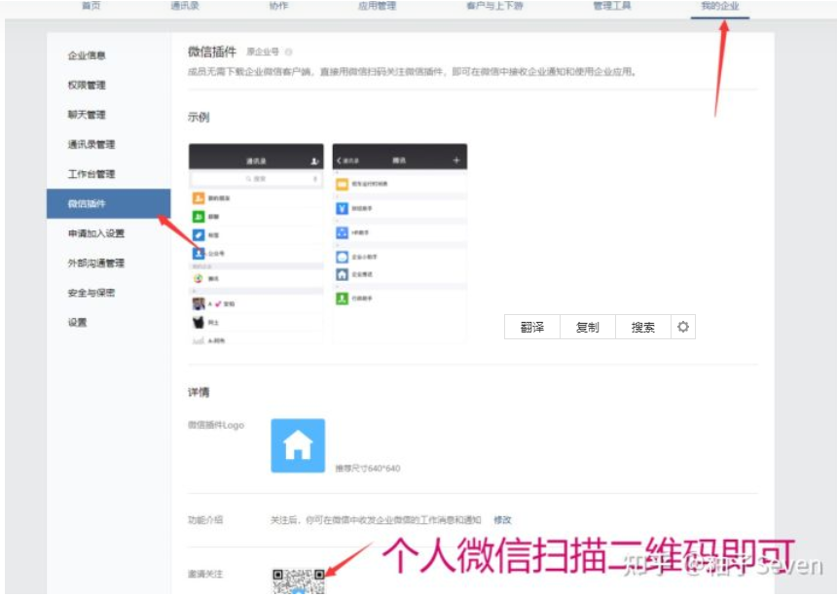Open 通讯录管理 in the sidebar
The image size is (837, 597).
point(91,145)
